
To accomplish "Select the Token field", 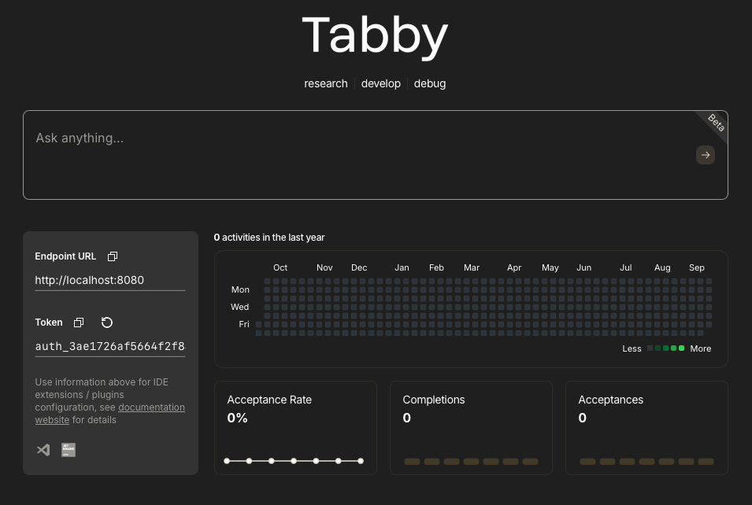I will 109,346.
